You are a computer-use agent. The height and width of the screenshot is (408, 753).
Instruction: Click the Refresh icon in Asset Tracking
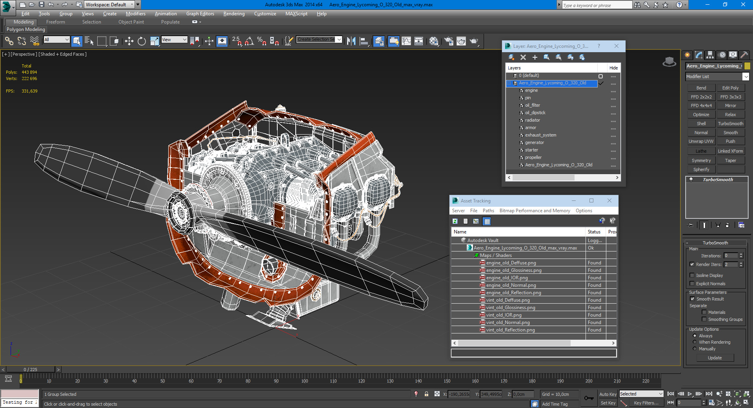point(455,221)
